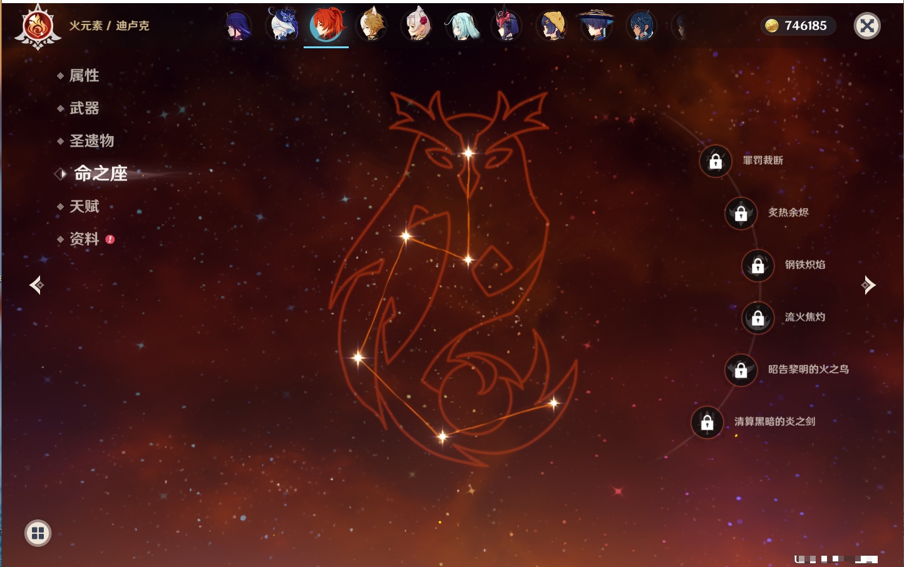This screenshot has width=904, height=567.
Task: Click the Pyro element emblem
Action: coord(38,27)
